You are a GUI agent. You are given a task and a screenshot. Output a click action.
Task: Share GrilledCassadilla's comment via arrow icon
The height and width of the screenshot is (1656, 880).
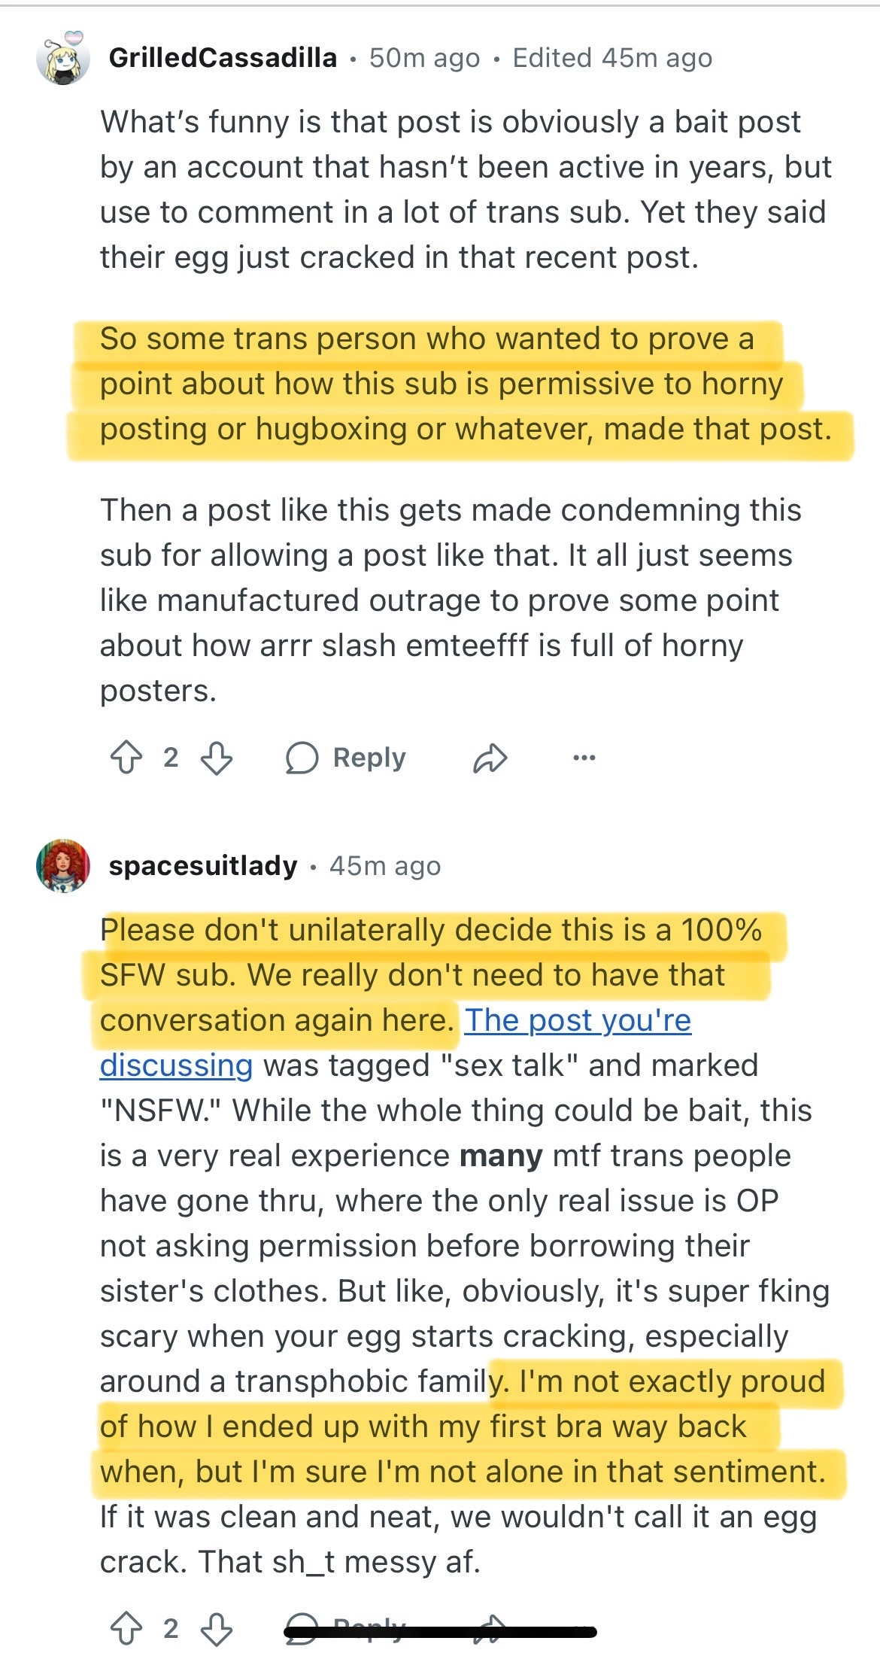pos(490,758)
